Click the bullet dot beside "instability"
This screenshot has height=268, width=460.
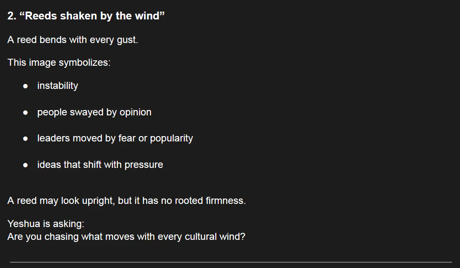(26, 86)
